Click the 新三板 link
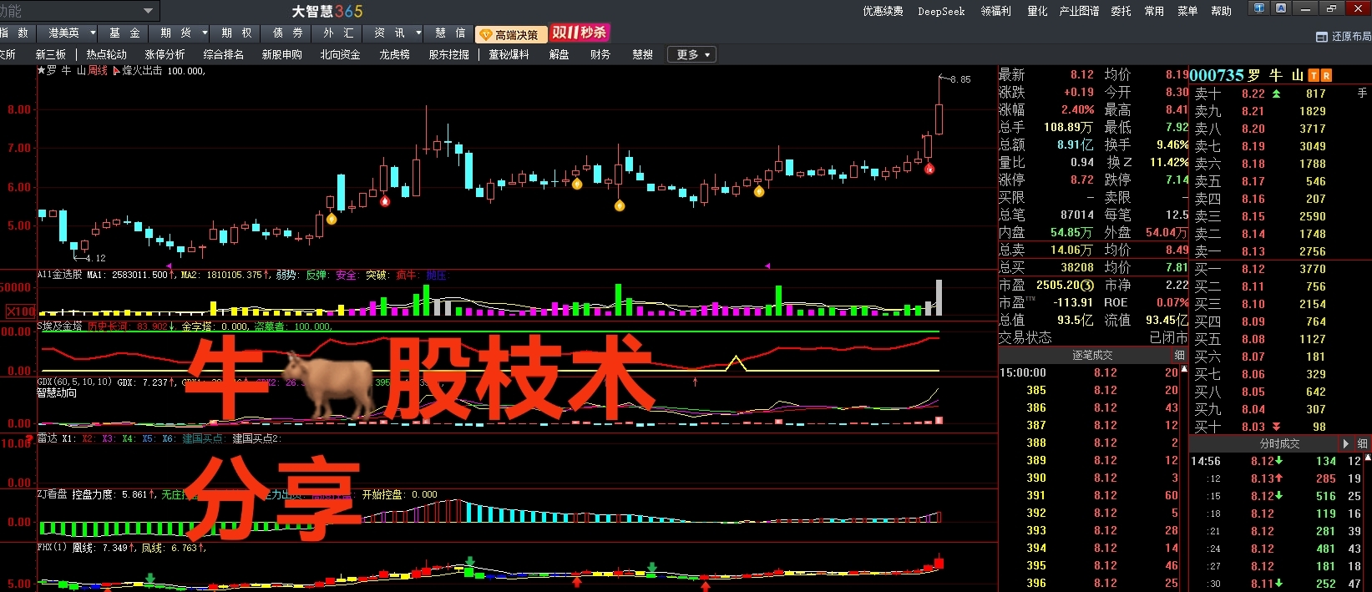The height and width of the screenshot is (592, 1372). tap(51, 55)
